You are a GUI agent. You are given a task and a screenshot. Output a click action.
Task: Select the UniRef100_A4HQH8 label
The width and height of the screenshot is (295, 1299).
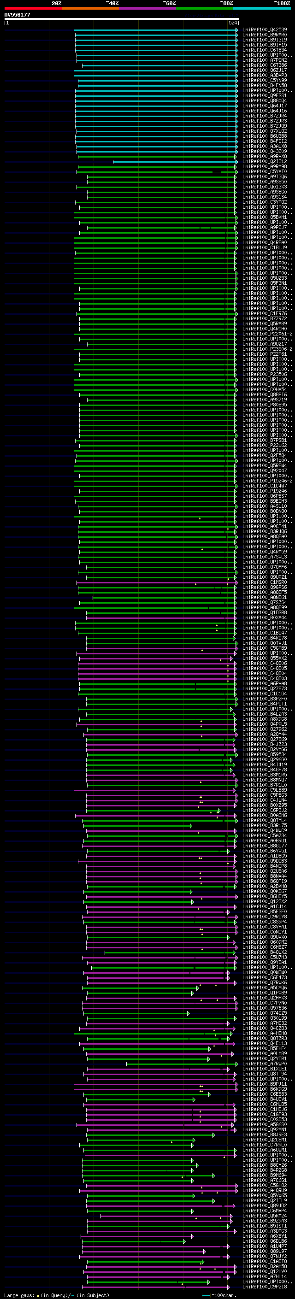265,1033
